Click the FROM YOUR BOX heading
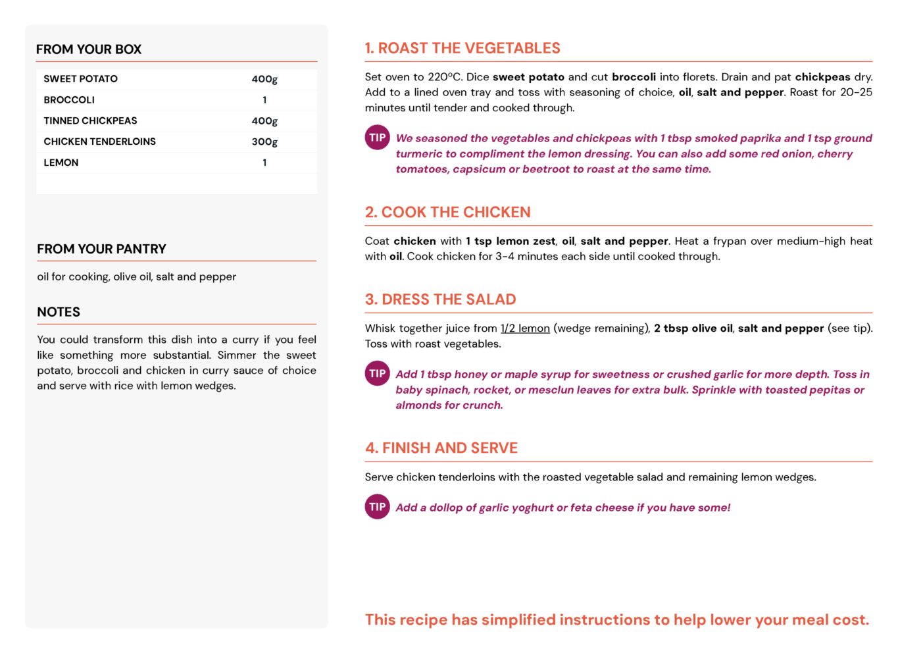923x653 pixels. (89, 49)
